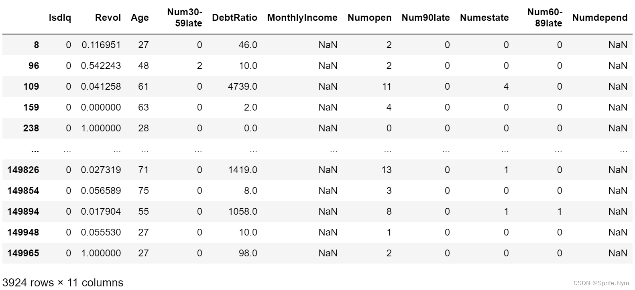
Task: Click the Num60-89late column header
Action: pyautogui.click(x=545, y=18)
